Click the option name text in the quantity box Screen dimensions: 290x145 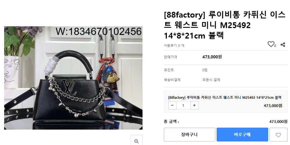[x=225, y=97]
